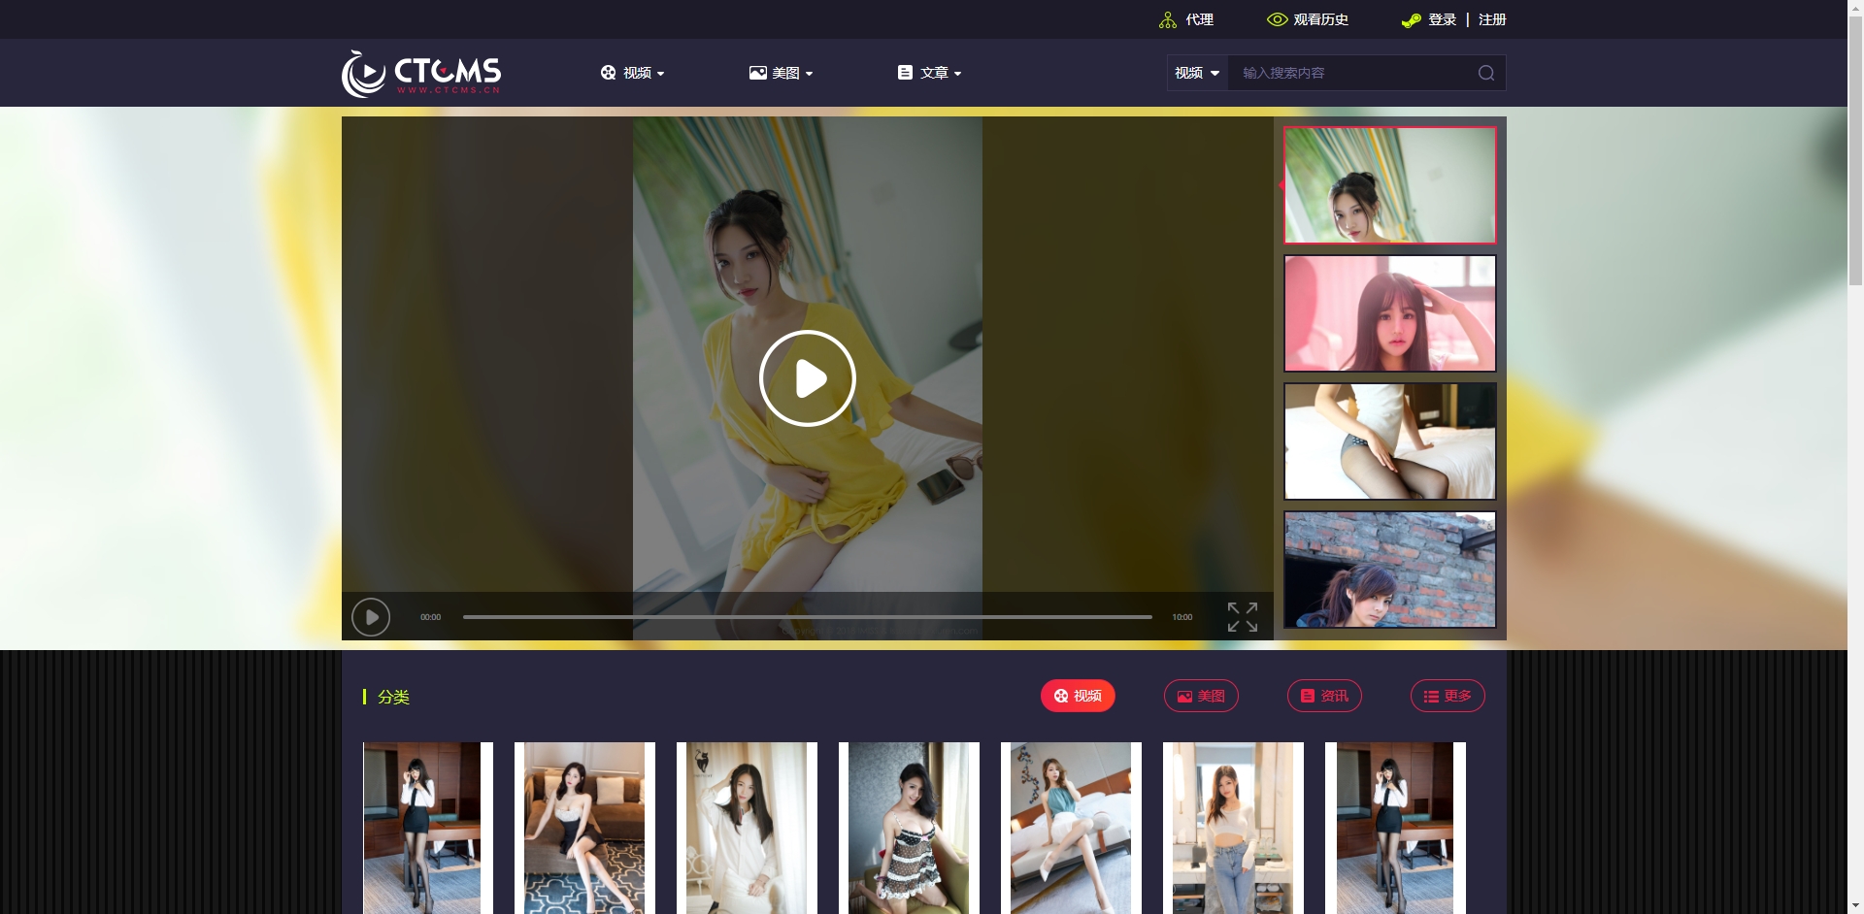Select the brick wall playlist thumbnail
Image resolution: width=1864 pixels, height=914 pixels.
(x=1389, y=570)
